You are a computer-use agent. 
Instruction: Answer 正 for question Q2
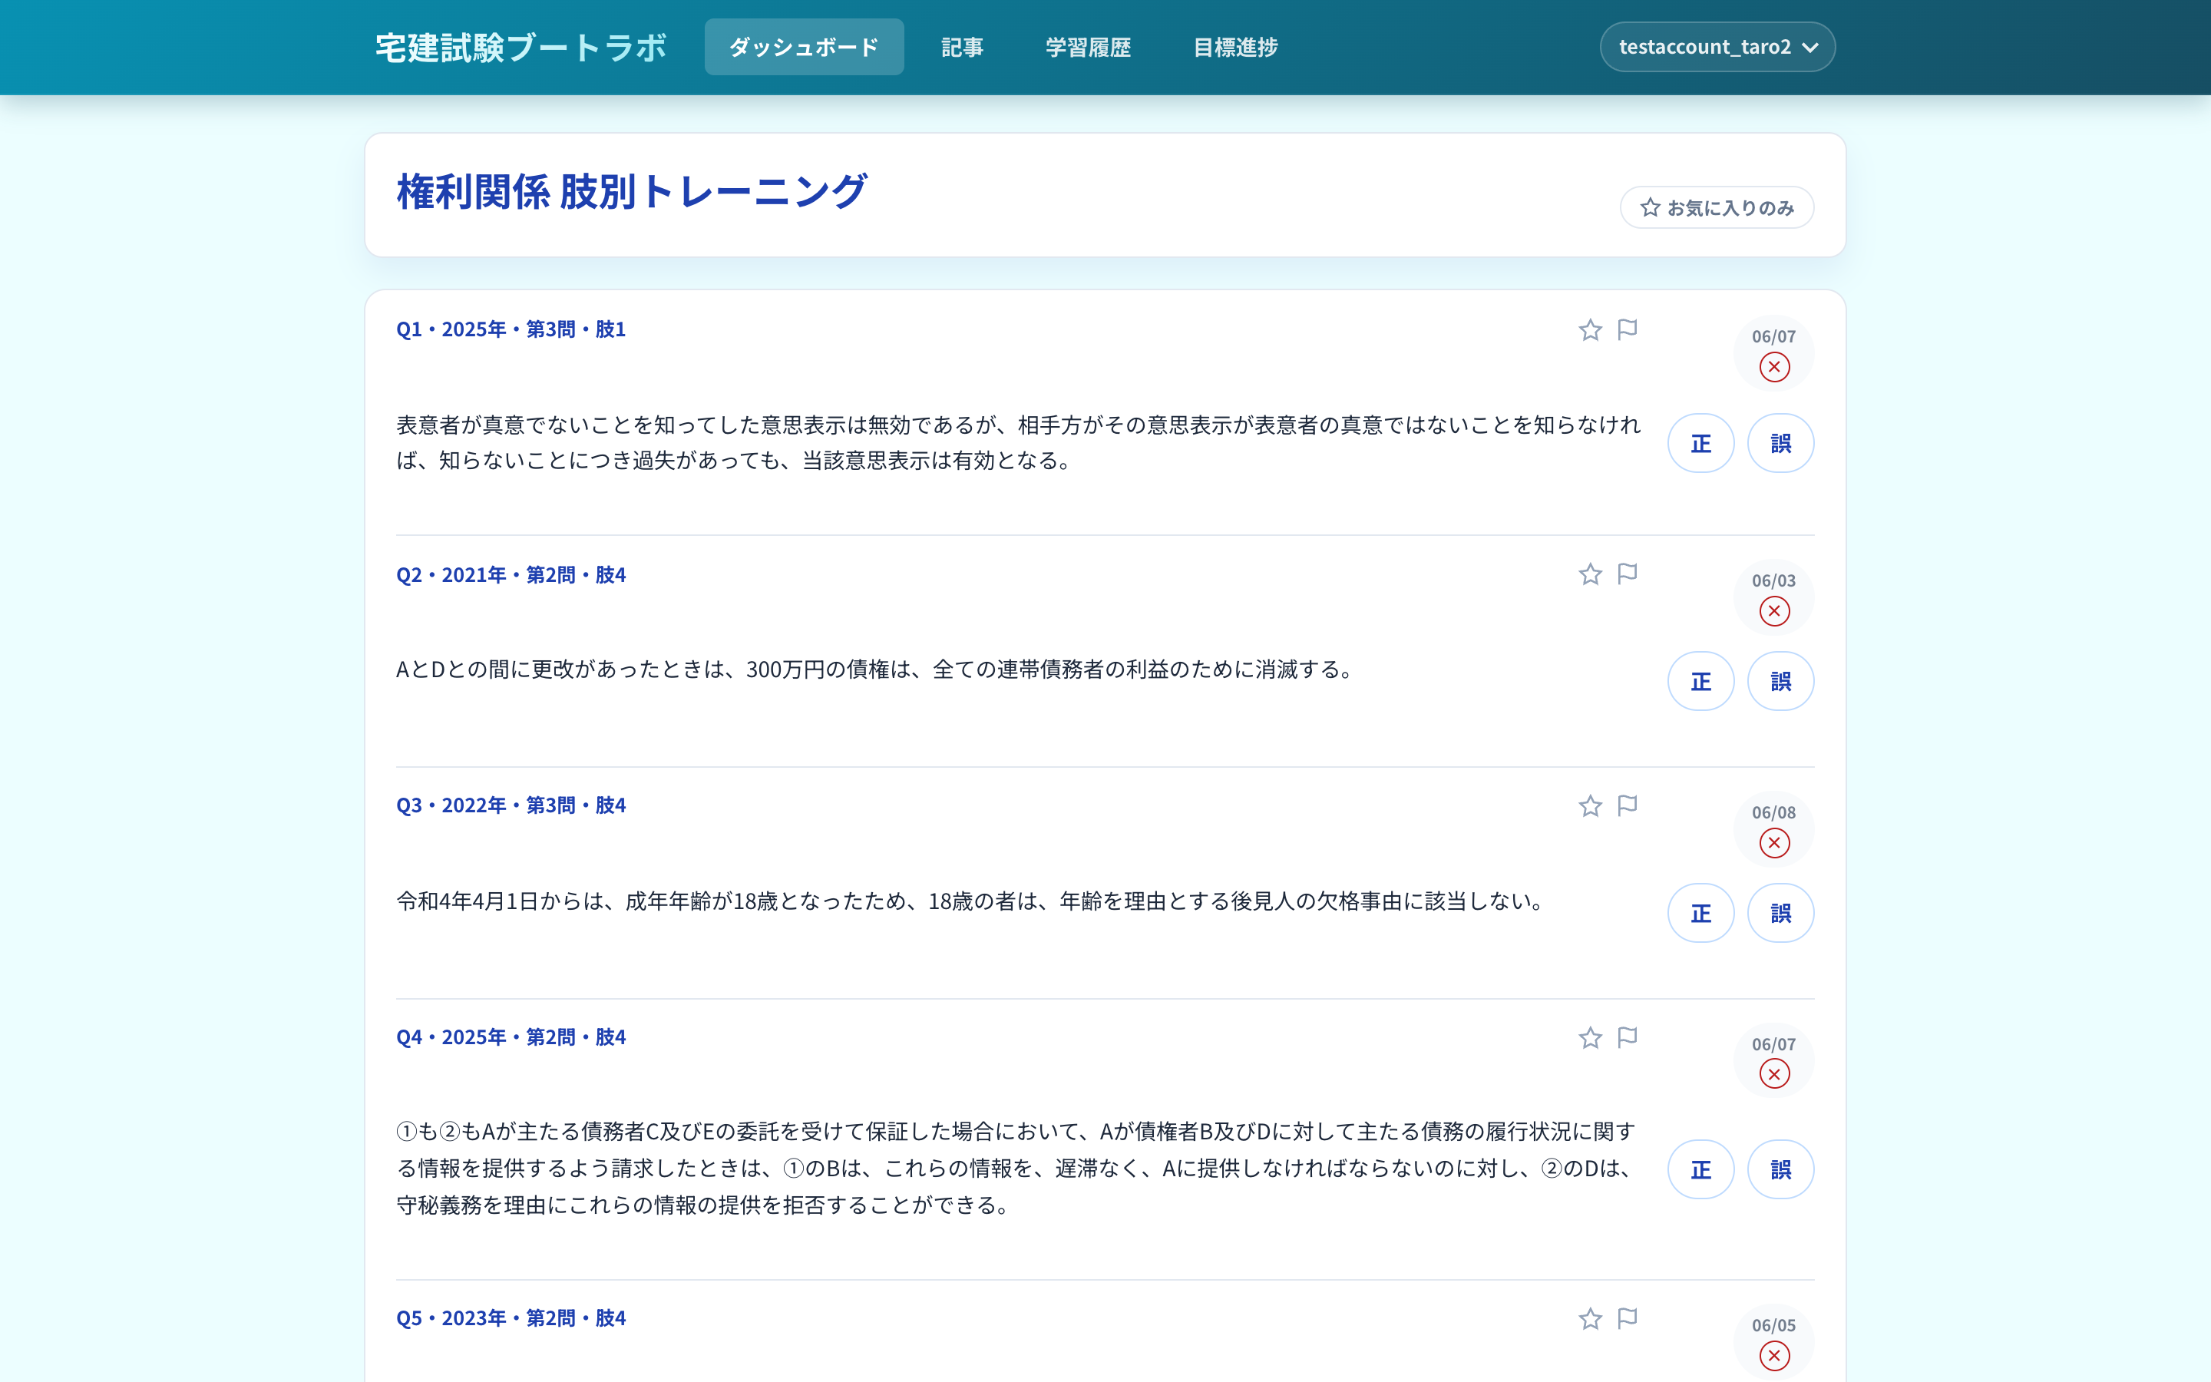1700,681
